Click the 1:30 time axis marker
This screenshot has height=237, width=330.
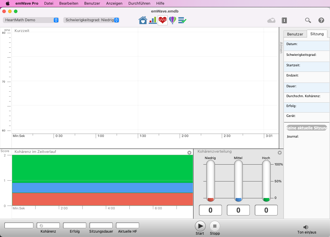point(143,136)
